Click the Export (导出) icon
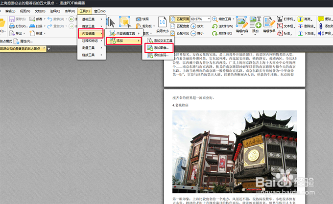This screenshot has height=204, width=333. [x=12, y=33]
